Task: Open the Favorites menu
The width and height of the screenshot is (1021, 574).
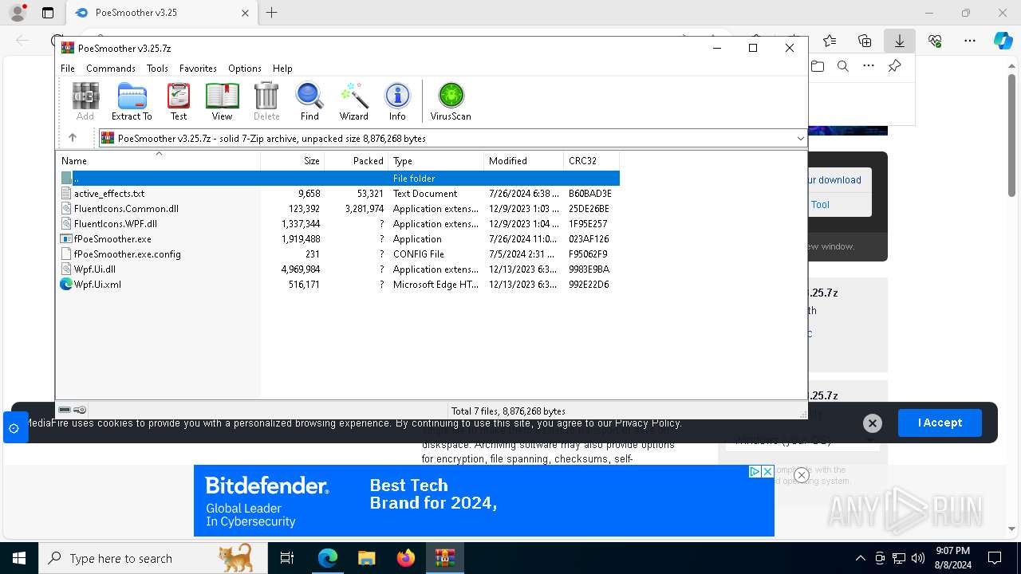Action: pos(198,69)
